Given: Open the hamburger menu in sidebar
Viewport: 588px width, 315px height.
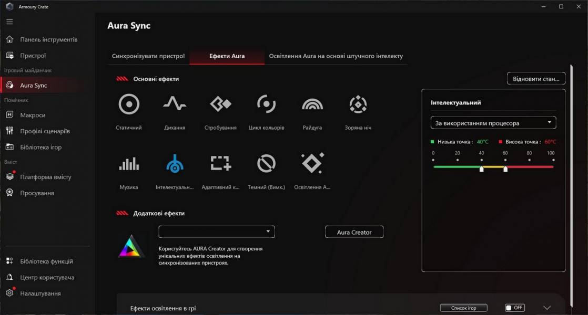Looking at the screenshot, I should [x=10, y=22].
